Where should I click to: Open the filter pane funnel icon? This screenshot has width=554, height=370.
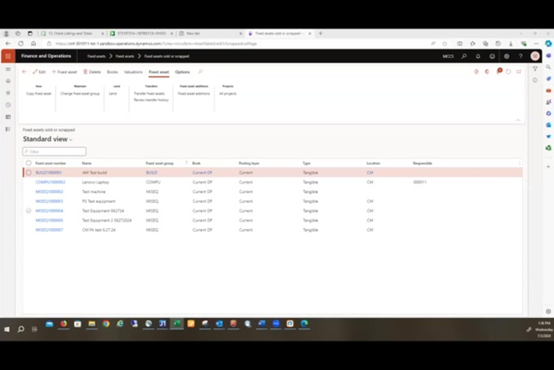point(535,69)
